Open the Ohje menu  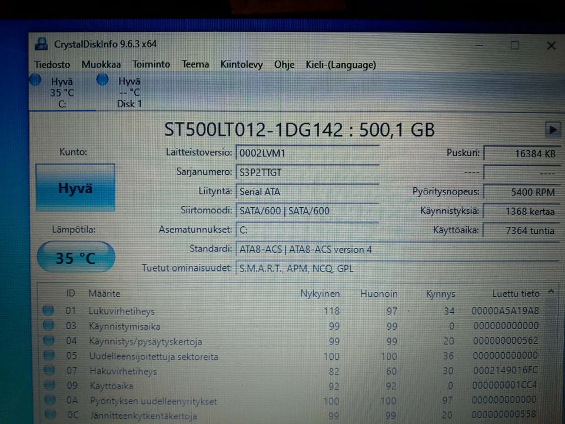[x=284, y=65]
